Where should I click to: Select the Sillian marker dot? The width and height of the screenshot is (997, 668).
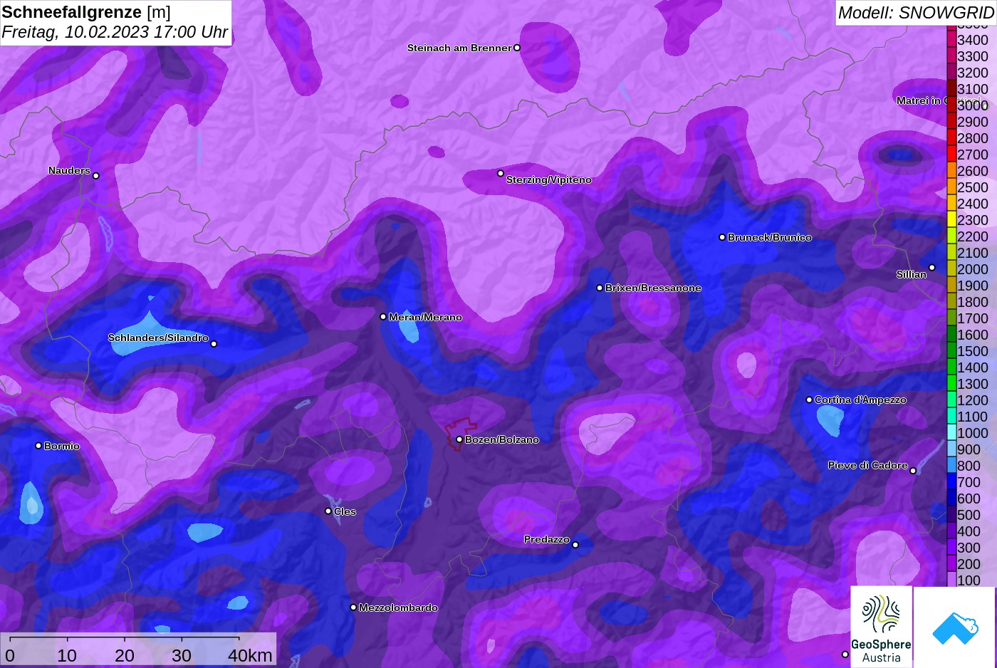(932, 268)
